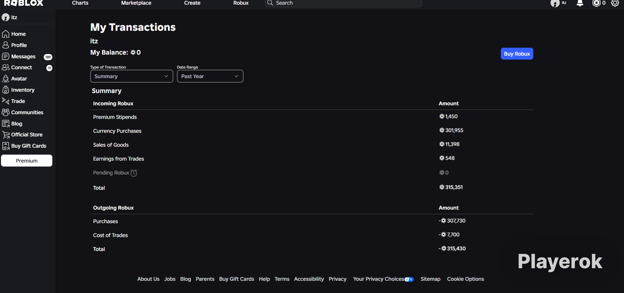The height and width of the screenshot is (293, 624).
Task: Click the Premium Stipends row
Action: [x=312, y=117]
